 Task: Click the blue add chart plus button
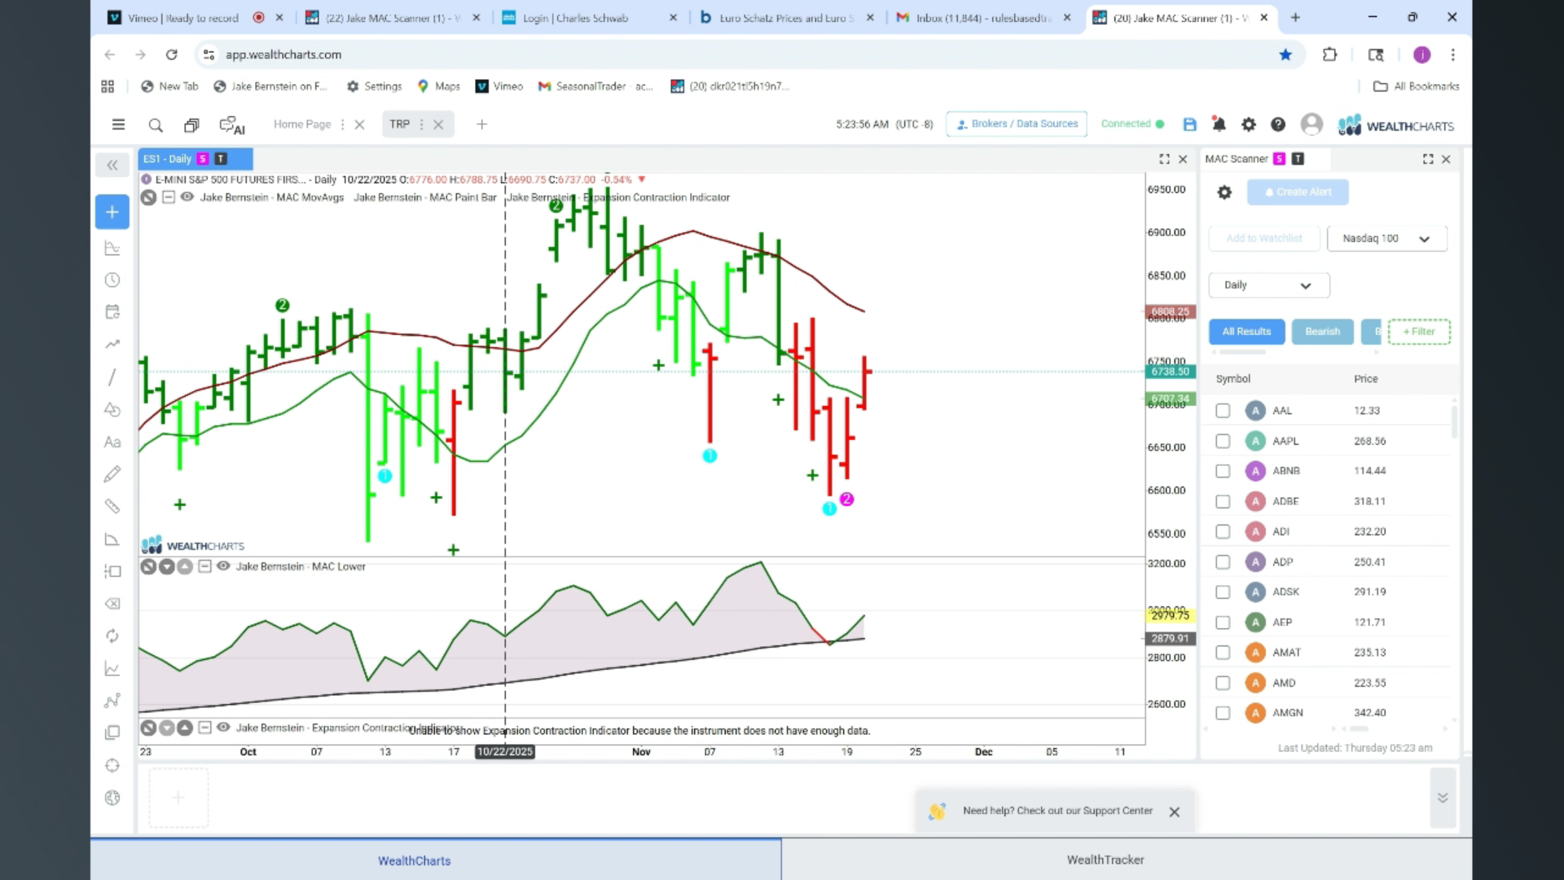point(112,212)
